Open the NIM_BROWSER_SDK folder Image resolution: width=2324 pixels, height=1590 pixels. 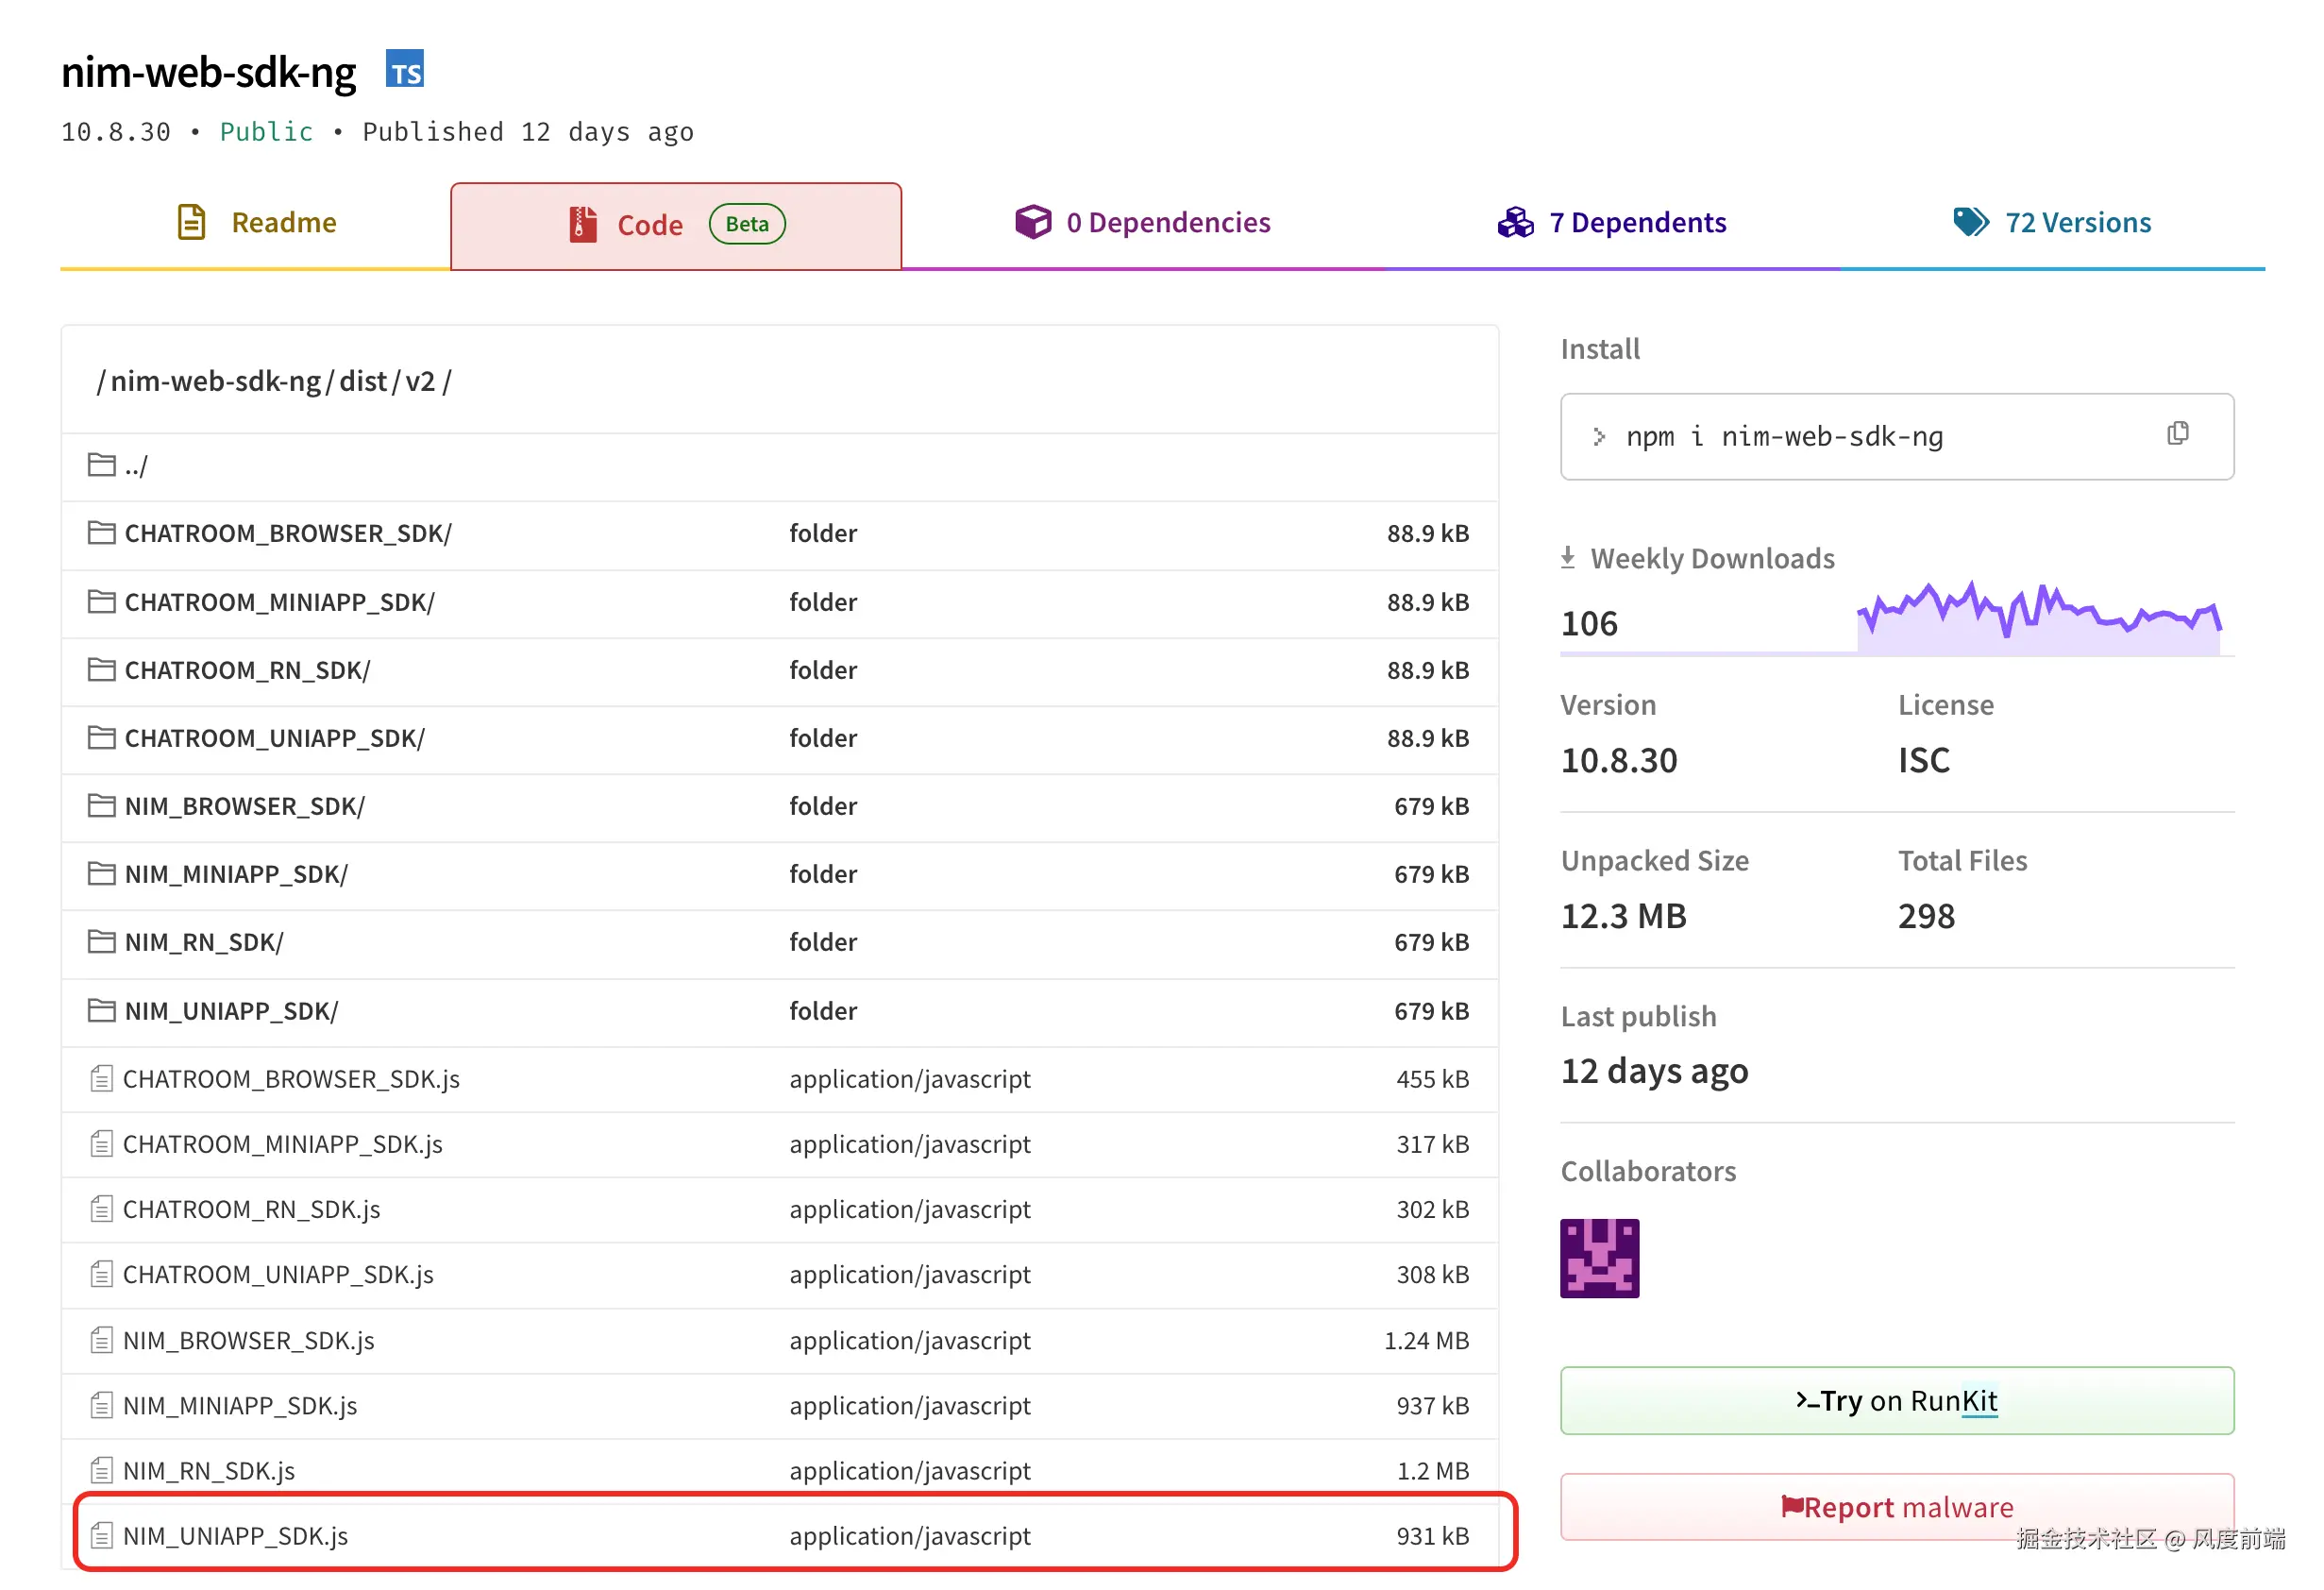pos(244,806)
